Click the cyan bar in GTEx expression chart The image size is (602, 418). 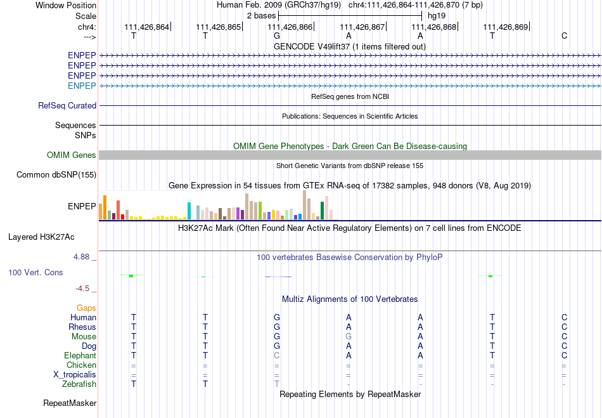click(x=189, y=211)
